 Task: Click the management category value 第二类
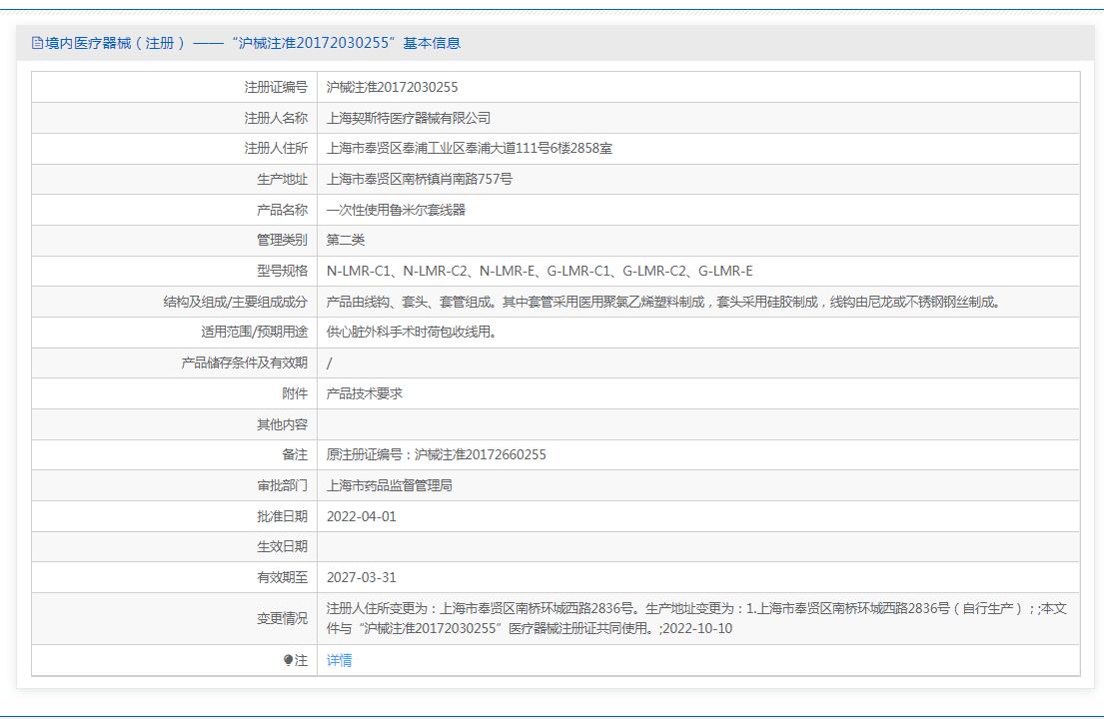[x=346, y=241]
